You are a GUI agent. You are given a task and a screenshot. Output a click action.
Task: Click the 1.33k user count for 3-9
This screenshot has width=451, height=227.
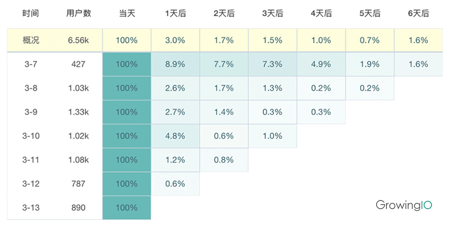pos(78,112)
